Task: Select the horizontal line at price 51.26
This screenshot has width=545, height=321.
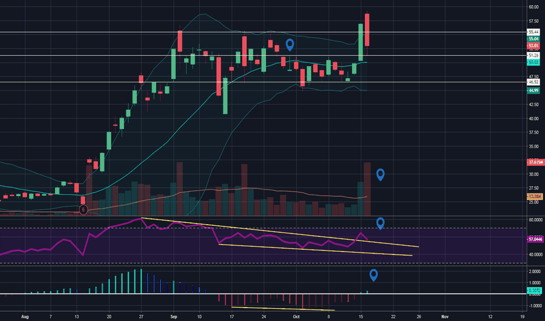Action: 263,55
